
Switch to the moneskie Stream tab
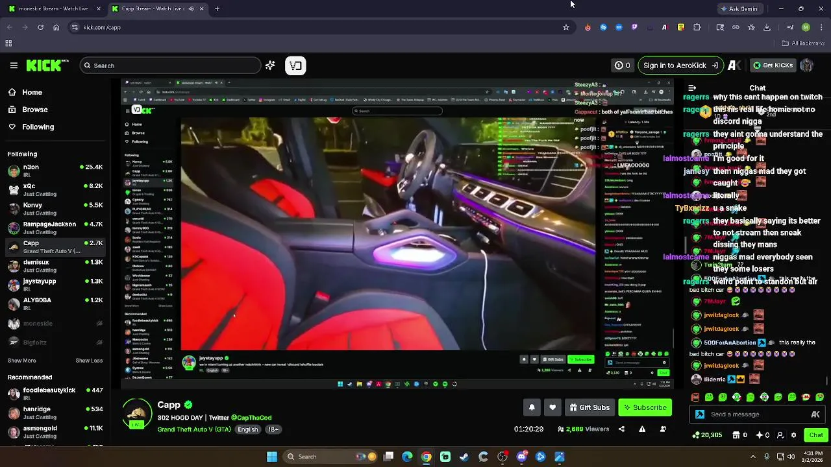click(x=54, y=9)
